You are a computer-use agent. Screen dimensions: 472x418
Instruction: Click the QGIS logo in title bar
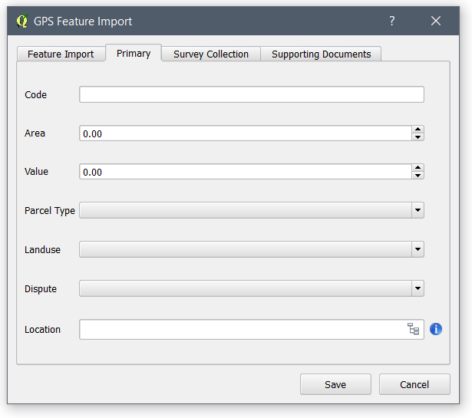point(22,21)
